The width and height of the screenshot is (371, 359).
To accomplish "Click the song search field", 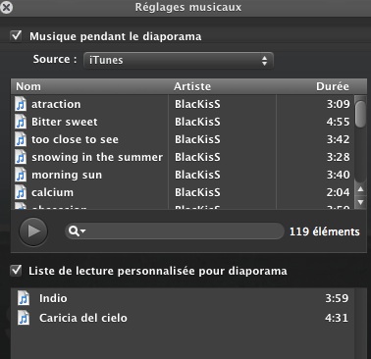I will (175, 231).
